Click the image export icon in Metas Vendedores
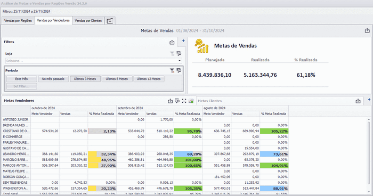Viewport: 373px width, 196px height. (x=191, y=101)
